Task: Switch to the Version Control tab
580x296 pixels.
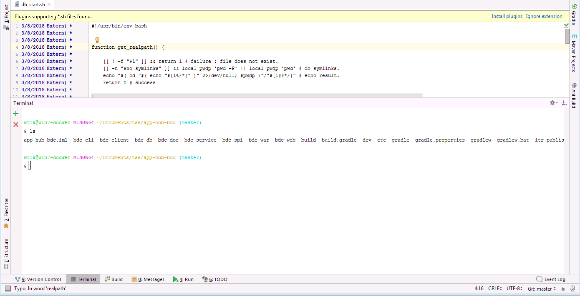Action: pos(38,279)
